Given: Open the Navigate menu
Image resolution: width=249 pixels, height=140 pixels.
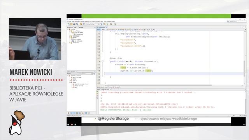Looking at the screenshot, I should (x=77, y=21).
